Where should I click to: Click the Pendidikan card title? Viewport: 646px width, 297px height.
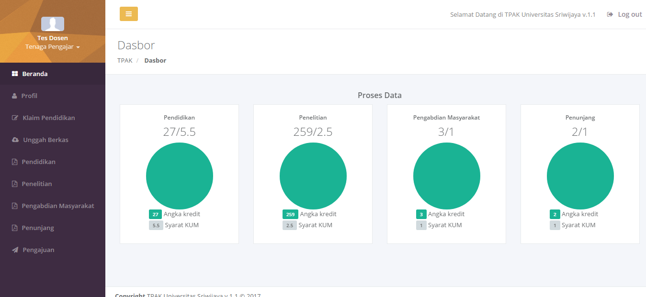tap(179, 117)
